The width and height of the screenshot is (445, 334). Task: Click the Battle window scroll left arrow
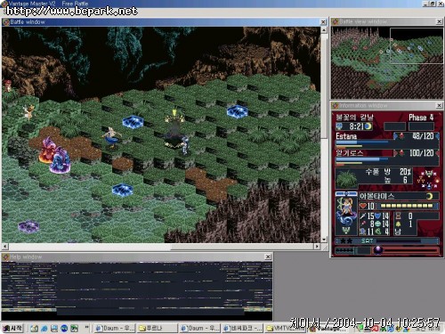(4, 247)
